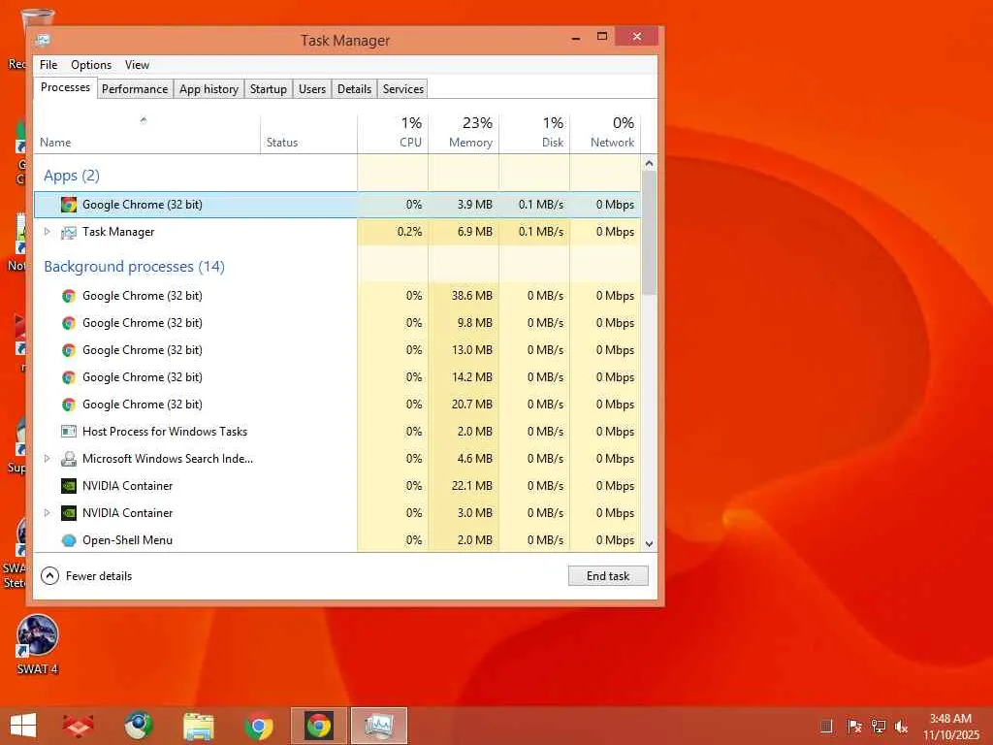Open File Explorer from the taskbar
993x745 pixels.
pos(198,726)
